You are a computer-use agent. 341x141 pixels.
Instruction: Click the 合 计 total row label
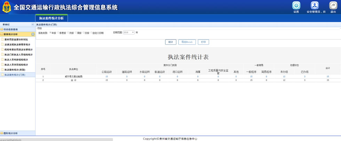coord(73,80)
